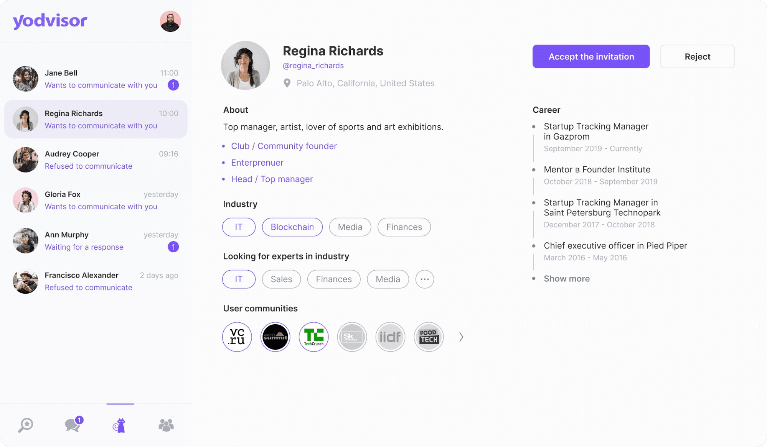Image resolution: width=767 pixels, height=447 pixels.
Task: Toggle the Sales expert industry tag
Action: click(281, 279)
